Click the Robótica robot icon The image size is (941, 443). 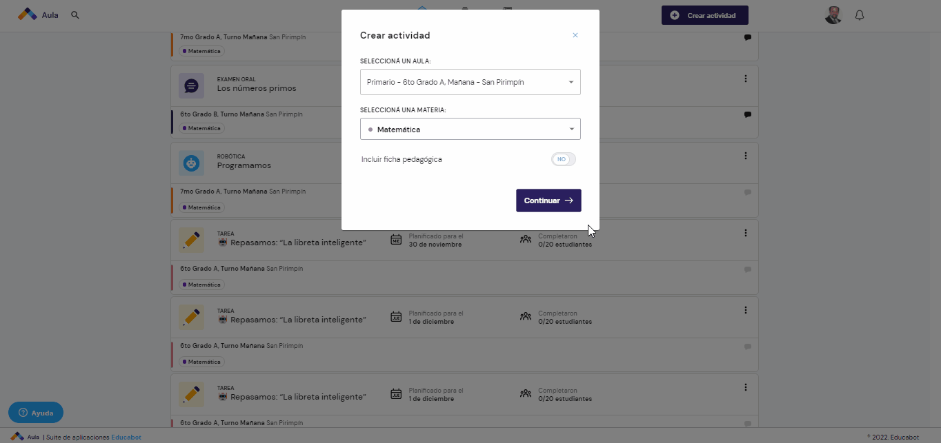pyautogui.click(x=192, y=163)
